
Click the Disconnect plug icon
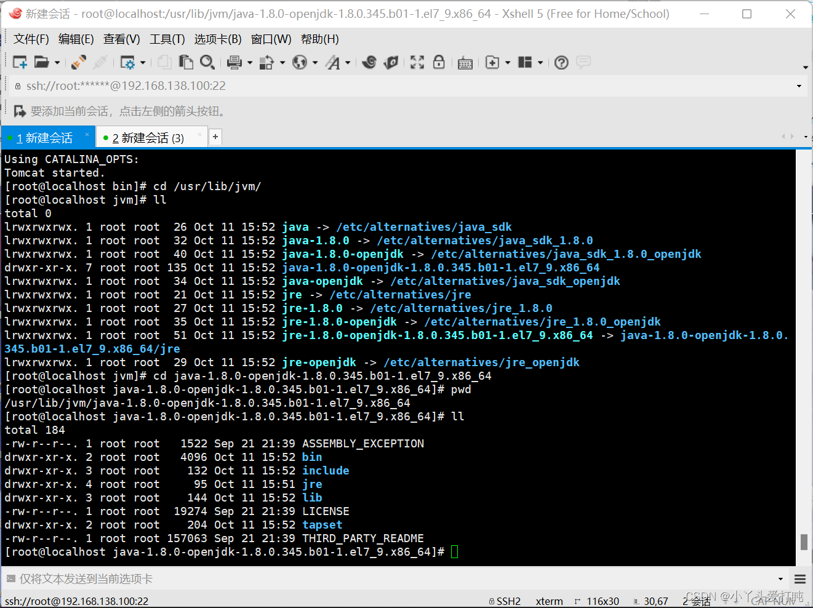click(x=100, y=62)
